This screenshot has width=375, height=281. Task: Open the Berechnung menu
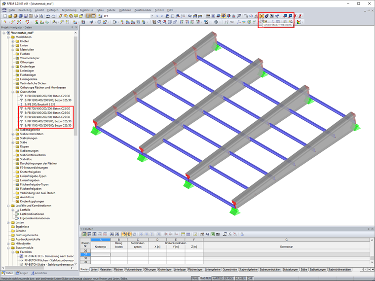pos(69,10)
